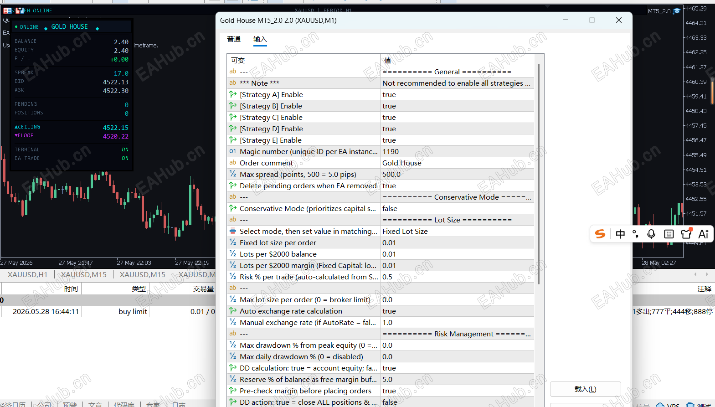This screenshot has height=407, width=715.
Task: Open the IME AI assistant icon
Action: tap(704, 234)
